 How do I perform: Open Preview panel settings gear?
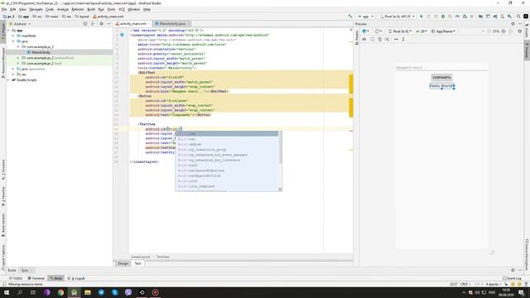[x=513, y=24]
